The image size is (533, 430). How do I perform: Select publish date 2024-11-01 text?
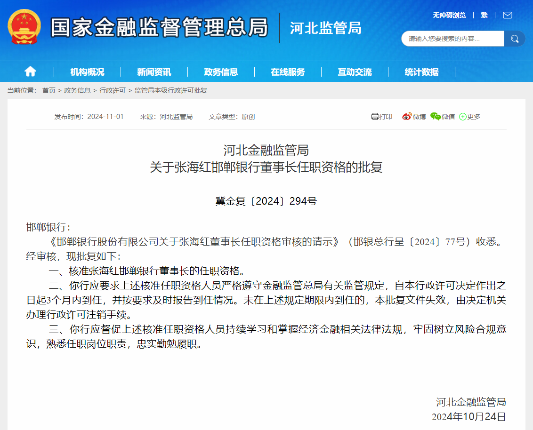click(105, 117)
